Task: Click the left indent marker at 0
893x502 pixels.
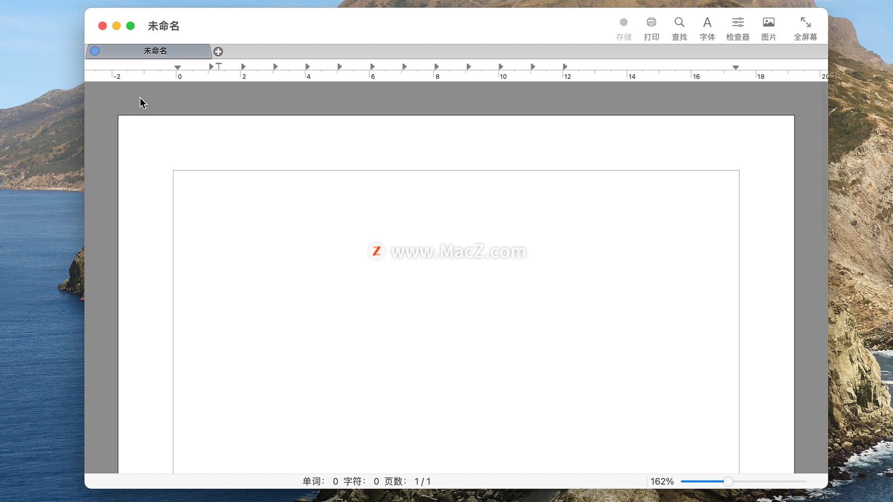Action: (177, 68)
